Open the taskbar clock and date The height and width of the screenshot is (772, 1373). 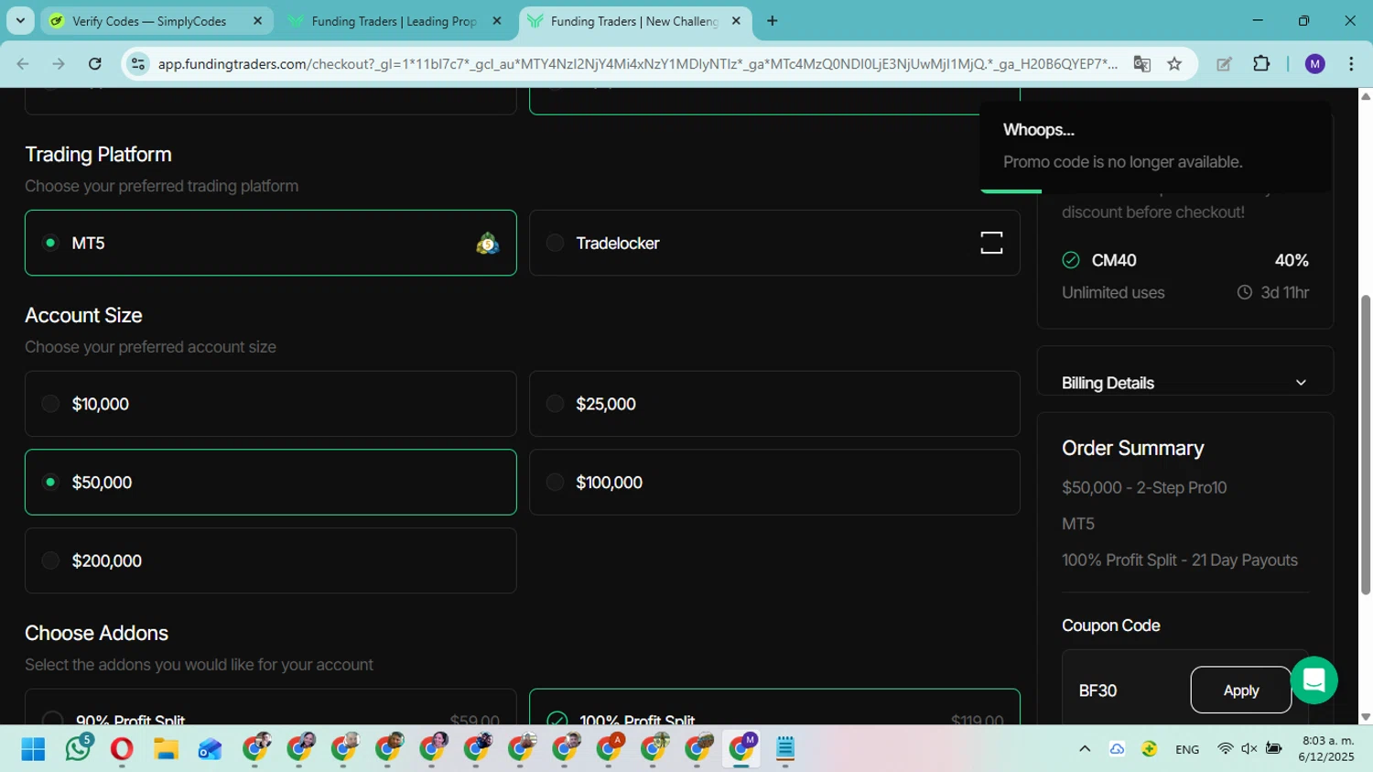pyautogui.click(x=1327, y=749)
